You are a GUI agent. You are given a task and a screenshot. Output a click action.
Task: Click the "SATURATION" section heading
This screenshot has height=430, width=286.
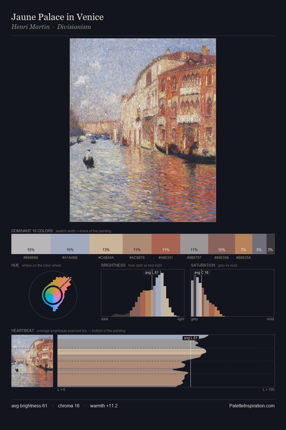(203, 265)
